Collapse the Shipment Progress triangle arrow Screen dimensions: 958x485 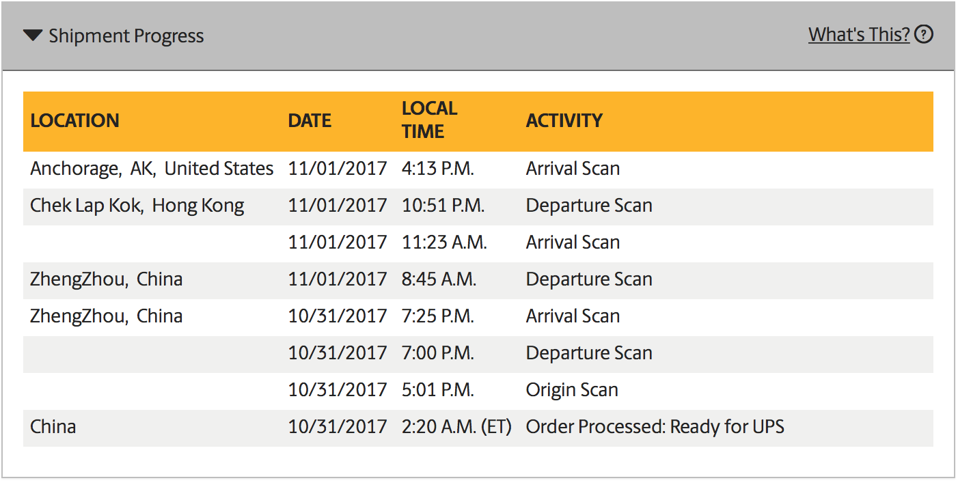click(32, 36)
